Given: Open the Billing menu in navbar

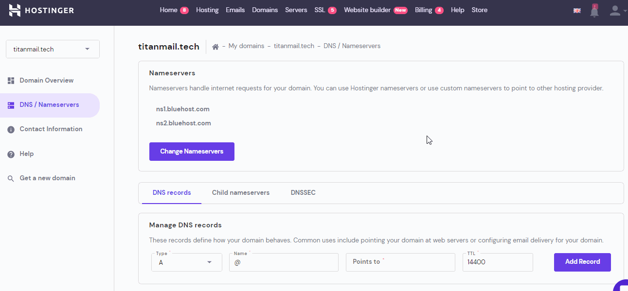Looking at the screenshot, I should 423,10.
